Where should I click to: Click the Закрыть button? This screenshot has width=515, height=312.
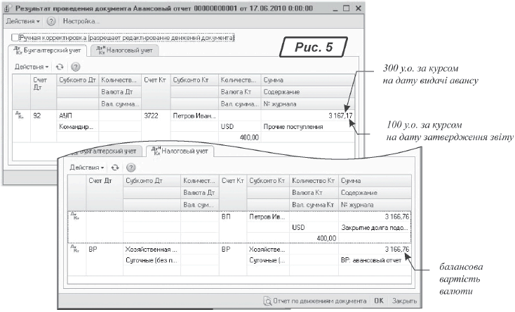[x=406, y=301]
